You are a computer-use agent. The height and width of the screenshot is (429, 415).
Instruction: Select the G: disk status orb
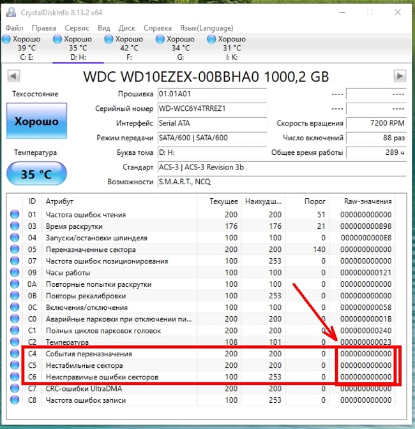160,39
